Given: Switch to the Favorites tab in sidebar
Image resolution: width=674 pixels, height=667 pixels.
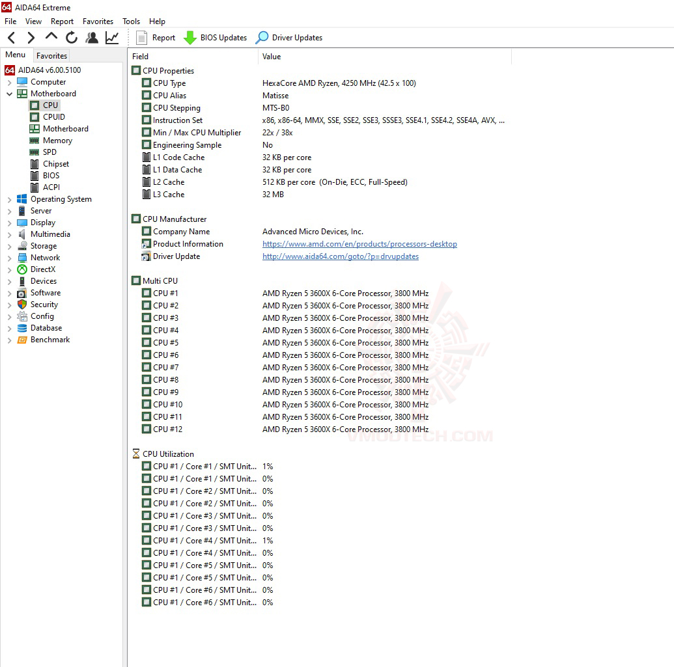Looking at the screenshot, I should [x=51, y=56].
